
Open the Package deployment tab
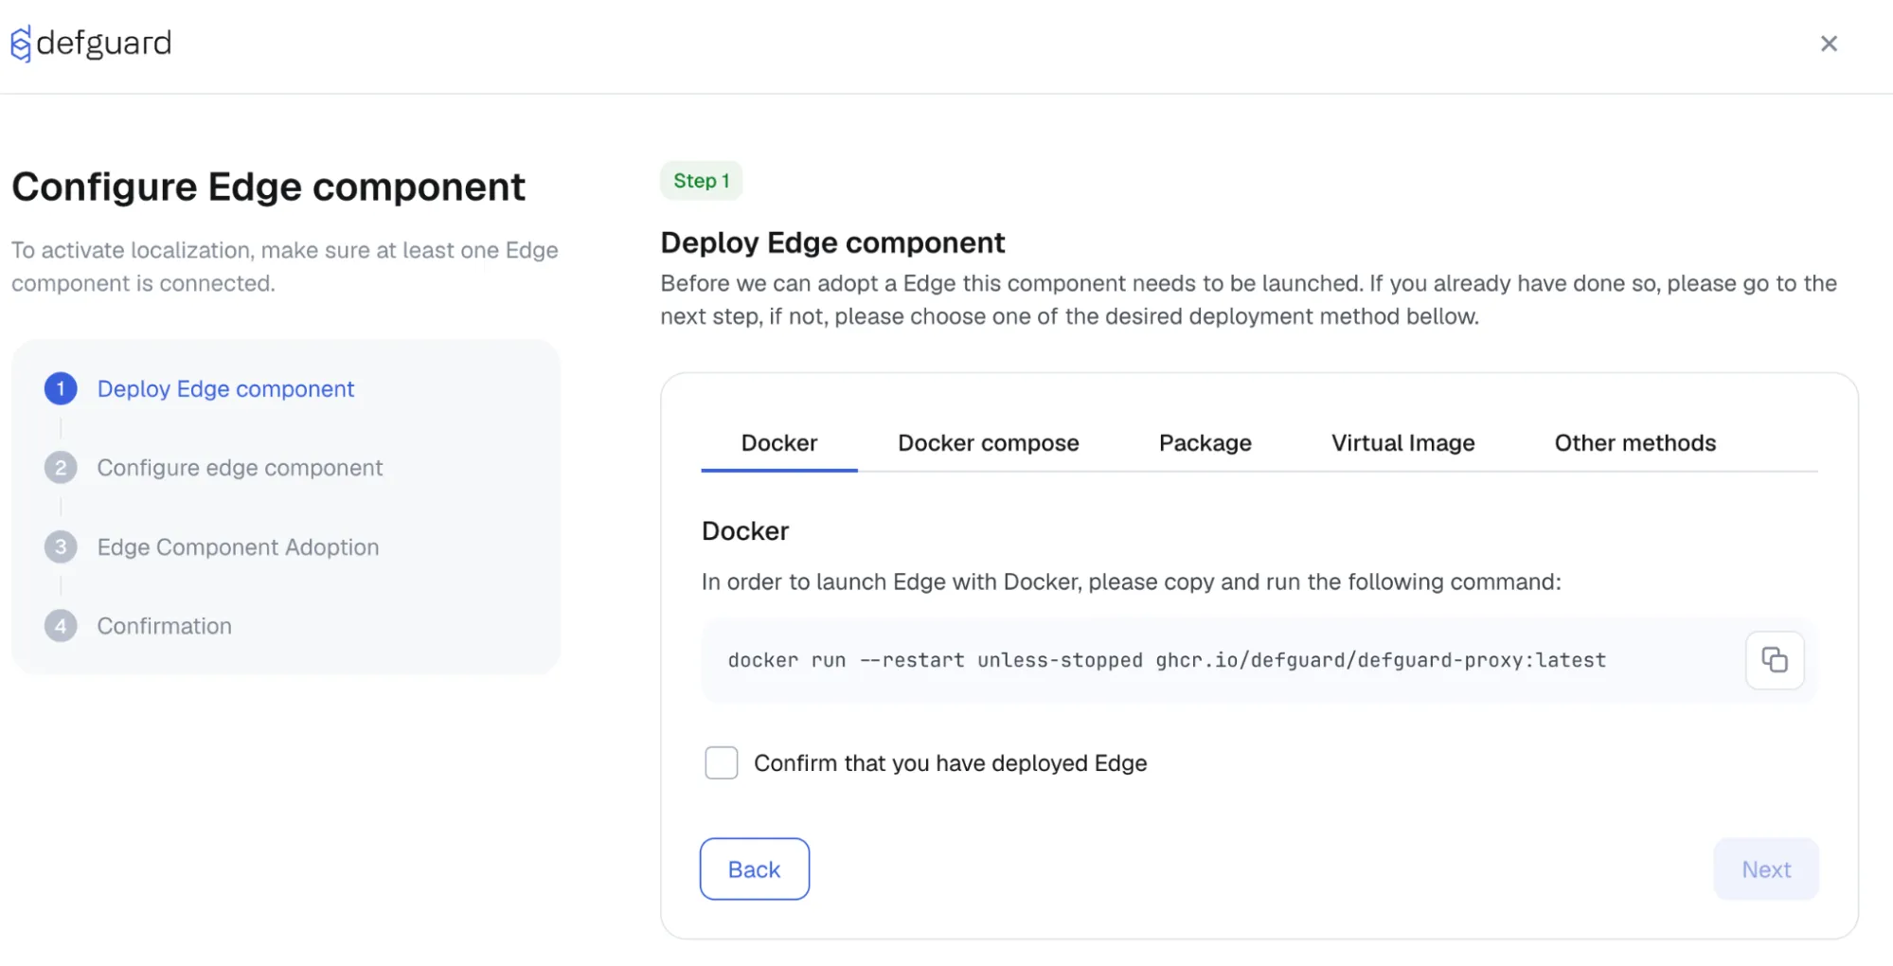[1205, 442]
